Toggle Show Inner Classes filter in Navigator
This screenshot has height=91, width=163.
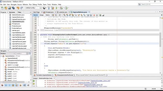click(x=17, y=85)
